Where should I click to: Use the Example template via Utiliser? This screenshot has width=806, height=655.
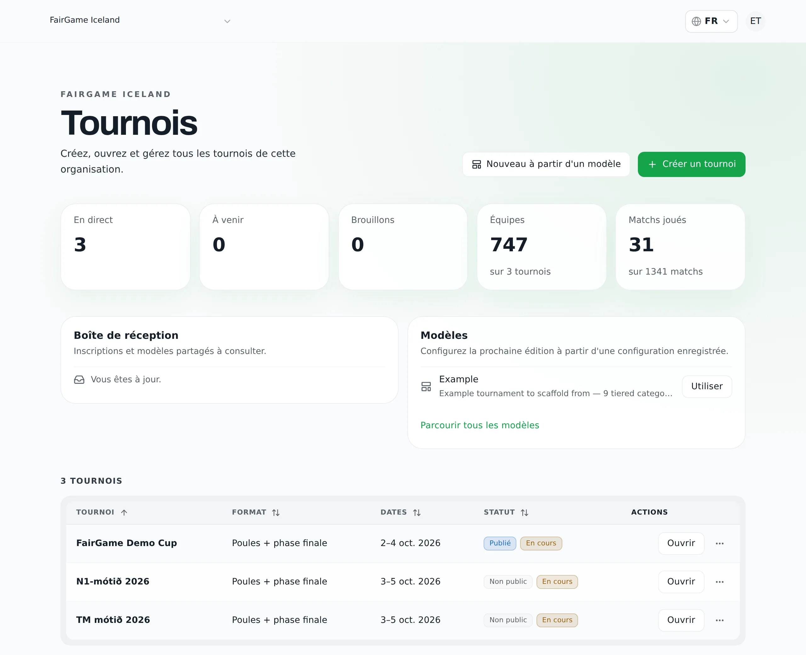tap(707, 386)
